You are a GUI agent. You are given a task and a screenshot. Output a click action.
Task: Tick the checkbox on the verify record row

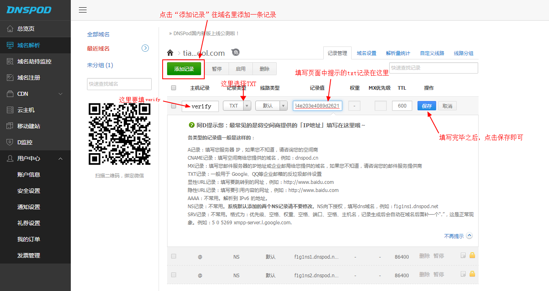[x=174, y=106]
